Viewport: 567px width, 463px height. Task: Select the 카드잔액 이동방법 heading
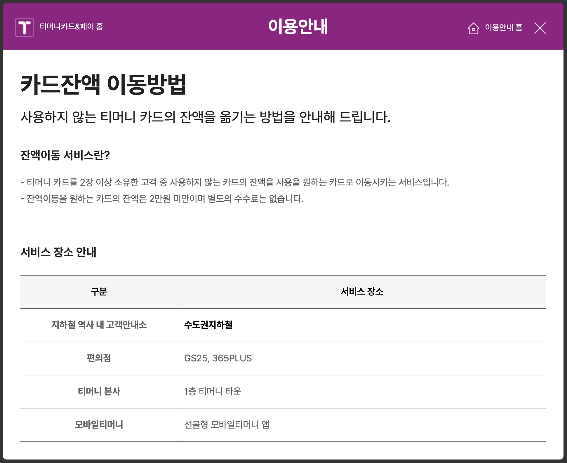(103, 84)
